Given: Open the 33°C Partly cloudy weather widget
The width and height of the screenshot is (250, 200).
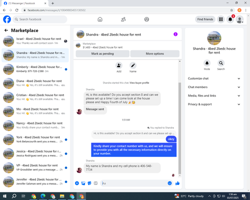Looking at the screenshot, I should 189,196.
